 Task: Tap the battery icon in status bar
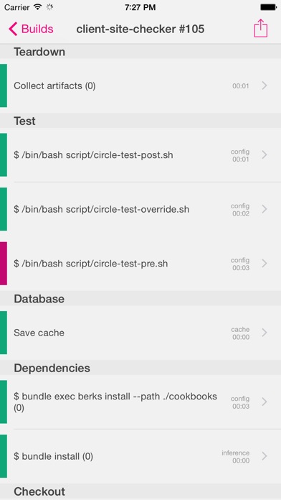click(268, 7)
